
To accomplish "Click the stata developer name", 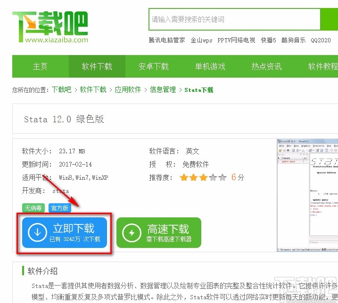I will [60, 191].
